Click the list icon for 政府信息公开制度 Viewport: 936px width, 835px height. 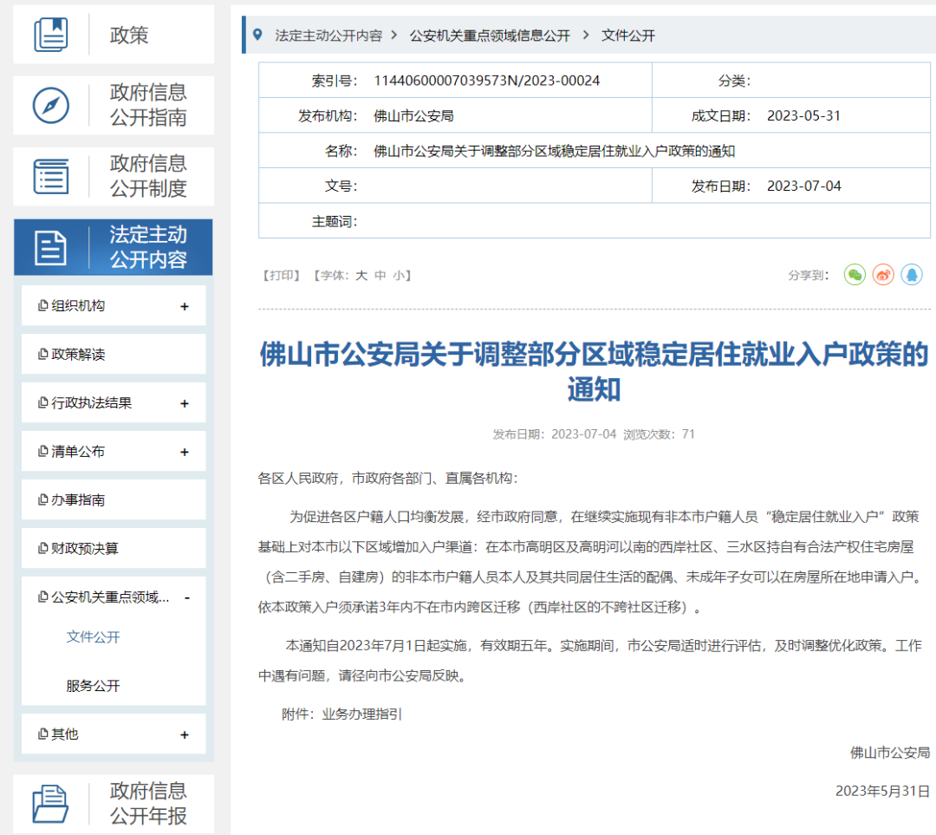click(x=50, y=176)
